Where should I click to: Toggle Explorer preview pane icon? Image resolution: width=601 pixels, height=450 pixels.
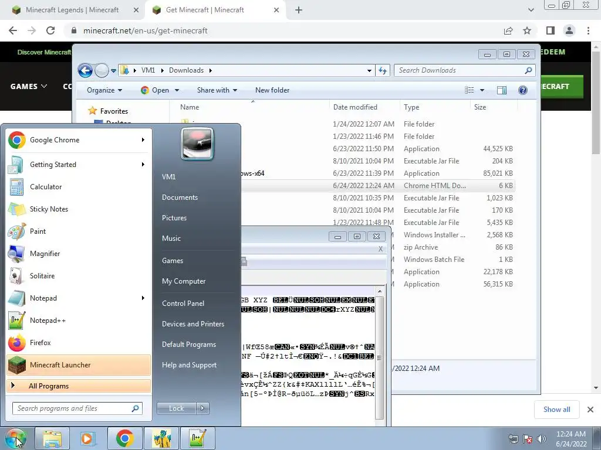(x=502, y=90)
